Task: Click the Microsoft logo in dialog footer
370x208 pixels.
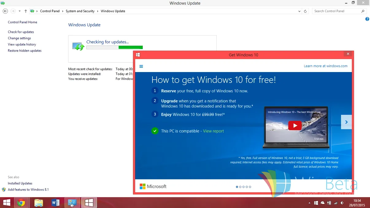Action: coord(153,187)
